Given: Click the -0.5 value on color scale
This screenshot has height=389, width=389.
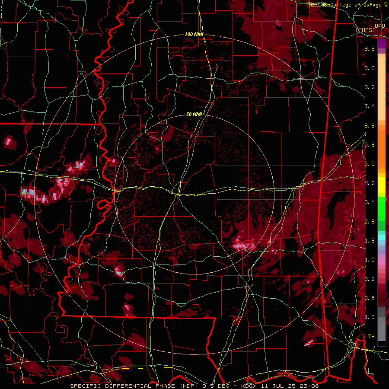Looking at the screenshot, I should 368,298.
